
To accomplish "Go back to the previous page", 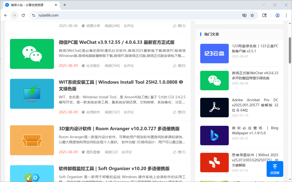I will click(6, 15).
